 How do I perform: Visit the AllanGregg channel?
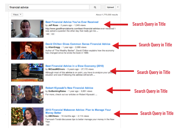pyautogui.click(x=54, y=47)
